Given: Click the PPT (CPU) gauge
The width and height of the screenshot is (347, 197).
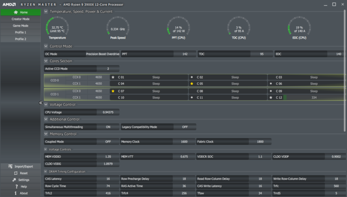Looking at the screenshot, I should [x=178, y=27].
